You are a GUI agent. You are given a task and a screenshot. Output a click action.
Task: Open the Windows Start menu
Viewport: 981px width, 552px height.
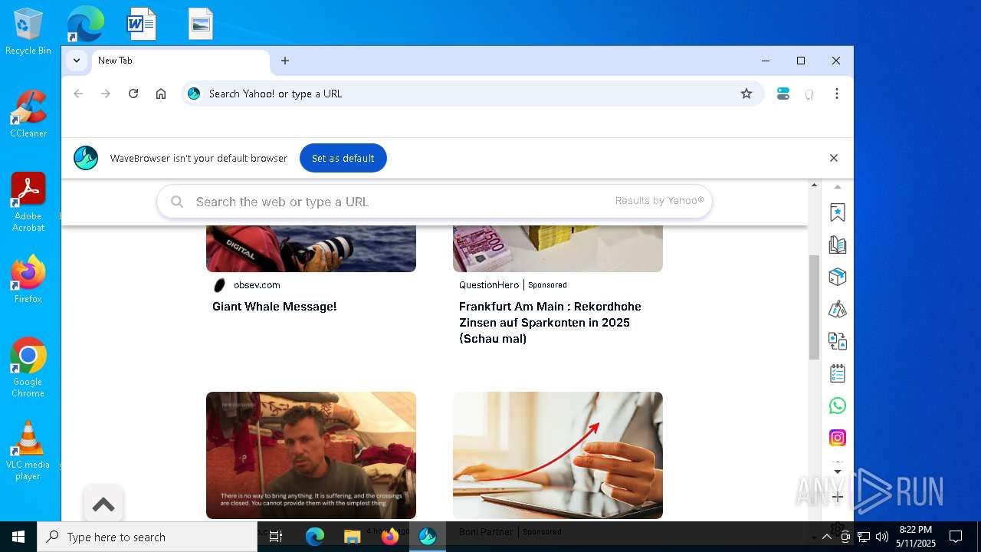(18, 537)
